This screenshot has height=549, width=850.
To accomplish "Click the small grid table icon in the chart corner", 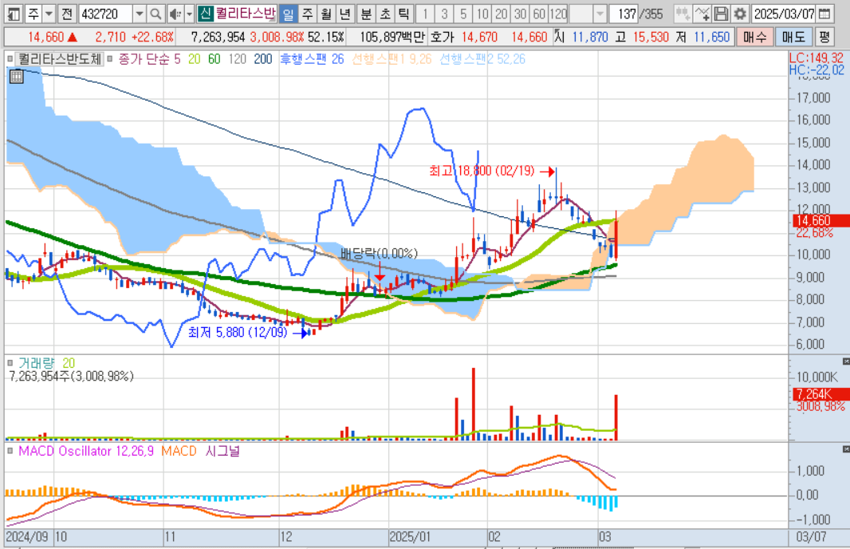I will (16, 77).
